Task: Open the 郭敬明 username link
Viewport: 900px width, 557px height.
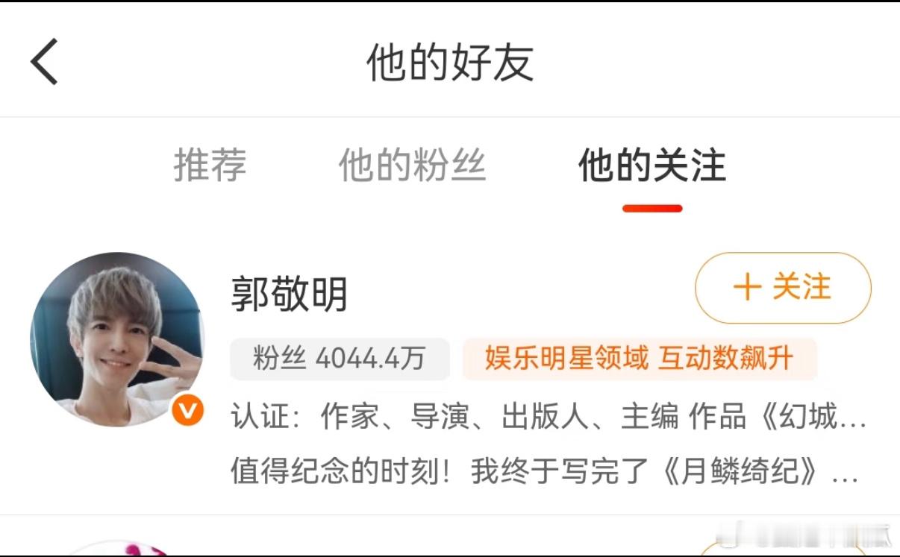Action: [290, 295]
